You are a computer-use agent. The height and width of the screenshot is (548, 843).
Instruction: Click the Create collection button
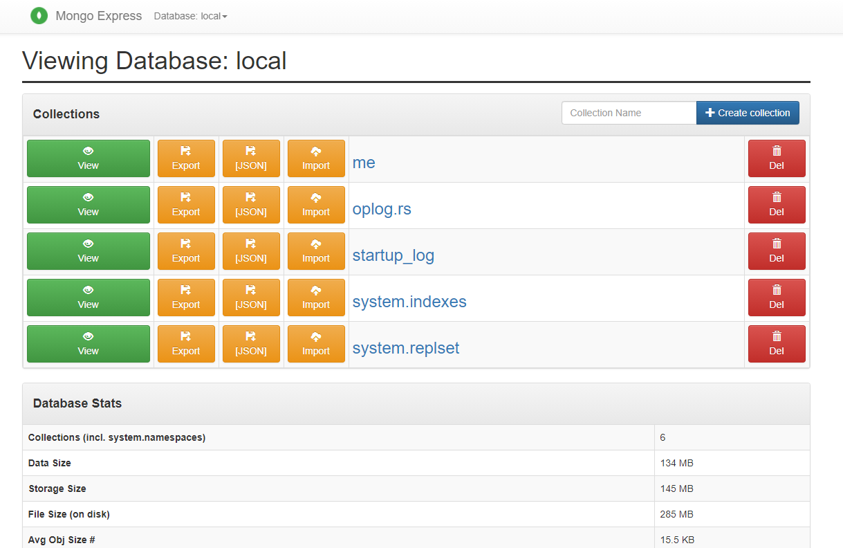tap(748, 113)
